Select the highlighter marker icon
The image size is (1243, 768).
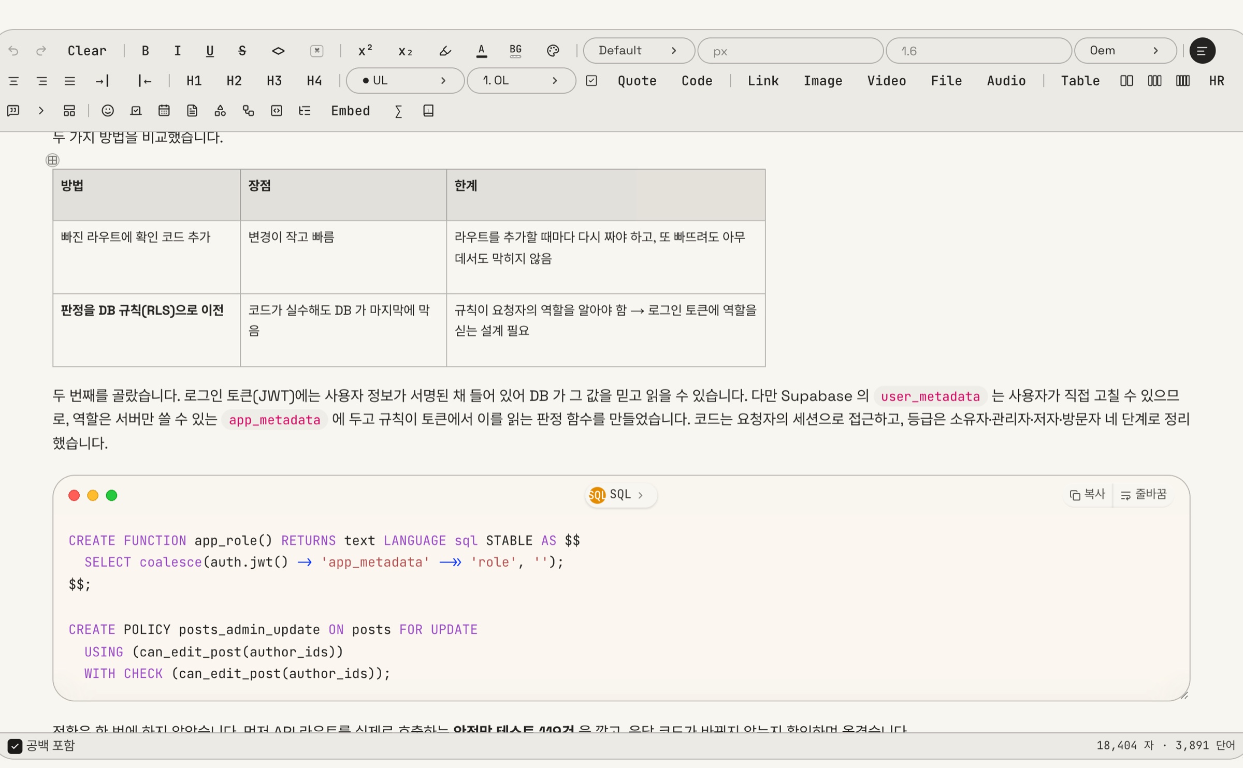point(445,51)
